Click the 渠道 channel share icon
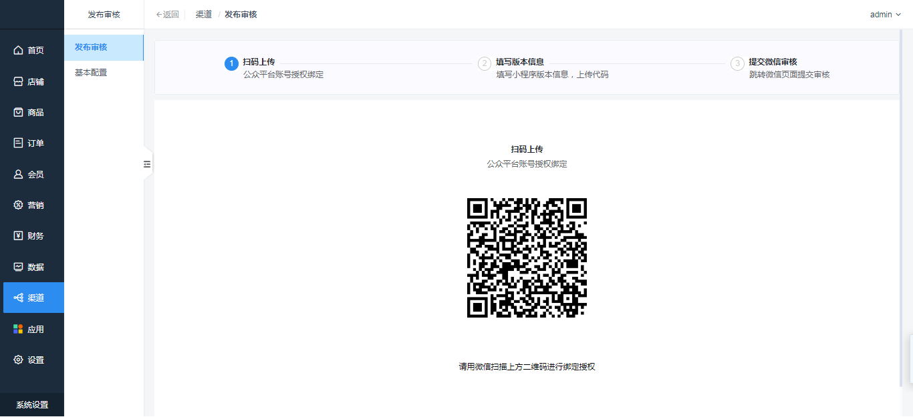The image size is (913, 417). pyautogui.click(x=18, y=298)
